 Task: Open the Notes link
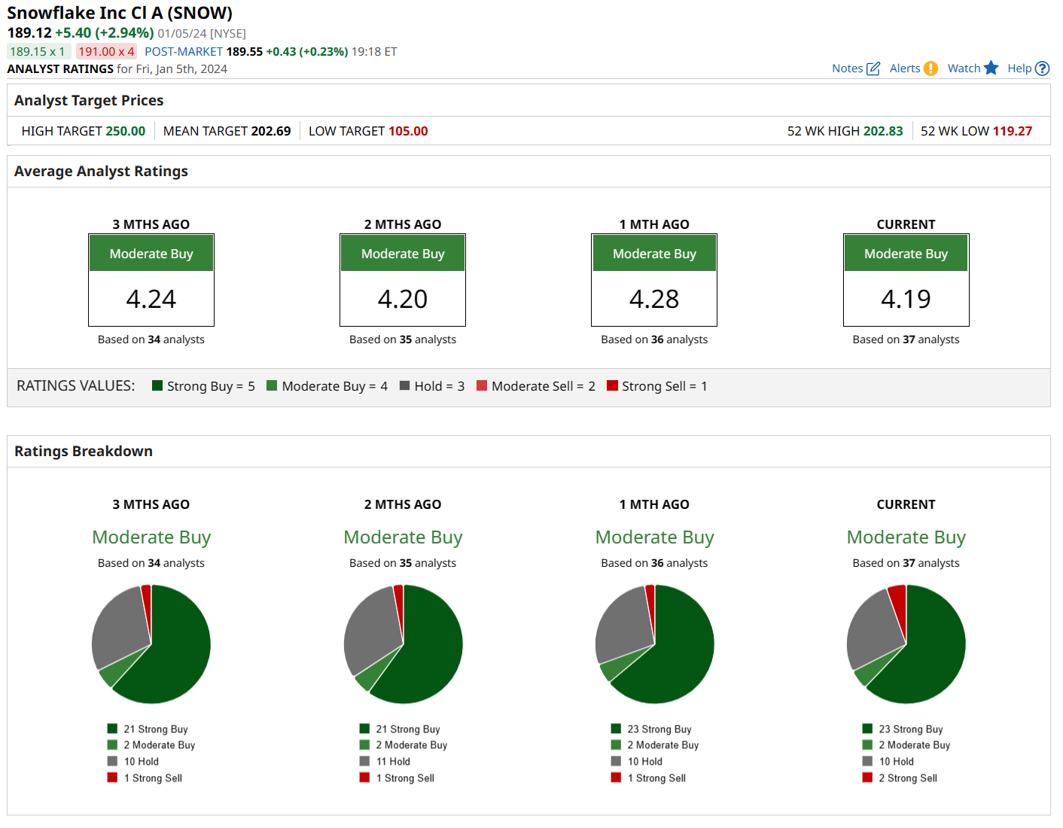point(848,68)
